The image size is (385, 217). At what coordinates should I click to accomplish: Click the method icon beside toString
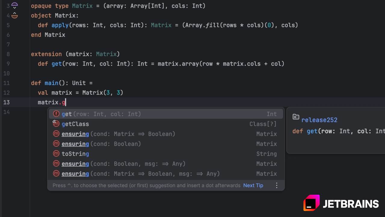[x=56, y=154]
